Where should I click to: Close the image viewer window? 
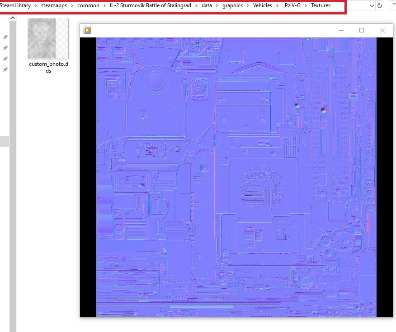tap(382, 30)
